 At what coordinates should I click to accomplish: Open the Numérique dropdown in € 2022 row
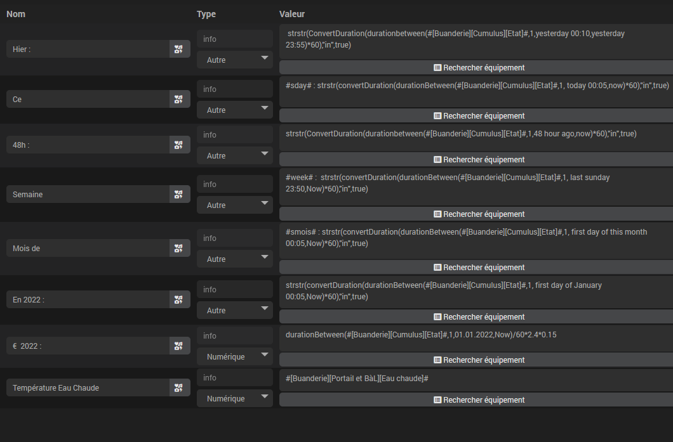coord(235,356)
